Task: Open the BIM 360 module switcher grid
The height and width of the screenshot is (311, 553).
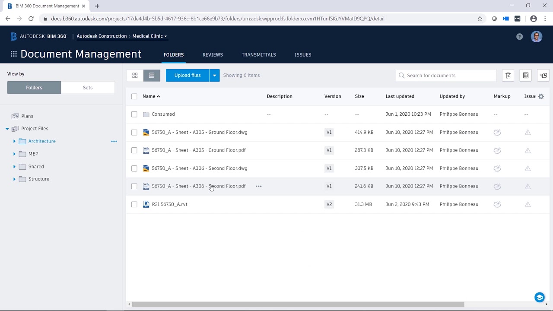Action: (14, 54)
